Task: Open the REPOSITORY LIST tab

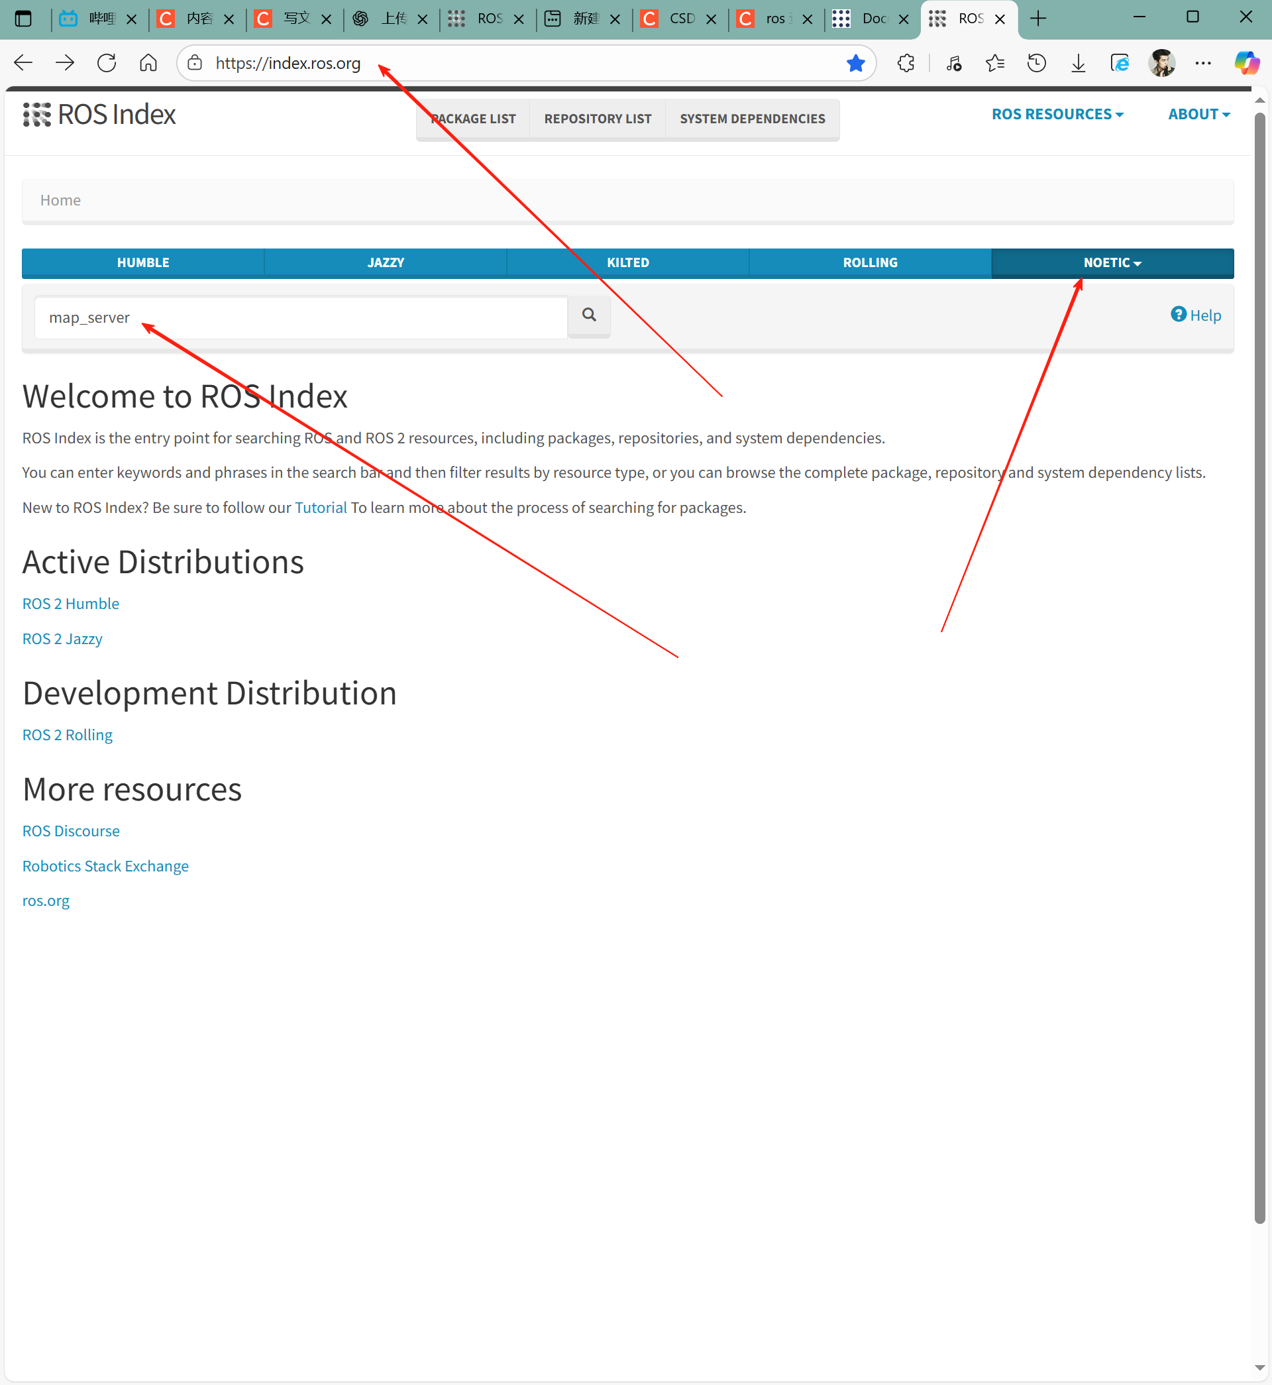Action: [598, 119]
